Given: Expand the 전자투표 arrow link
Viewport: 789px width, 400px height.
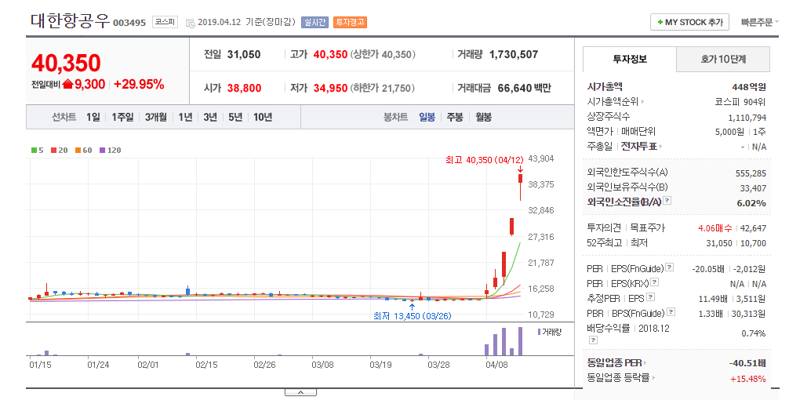Looking at the screenshot, I should (x=660, y=147).
